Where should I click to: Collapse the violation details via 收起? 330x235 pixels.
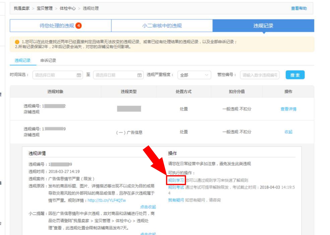(x=288, y=132)
